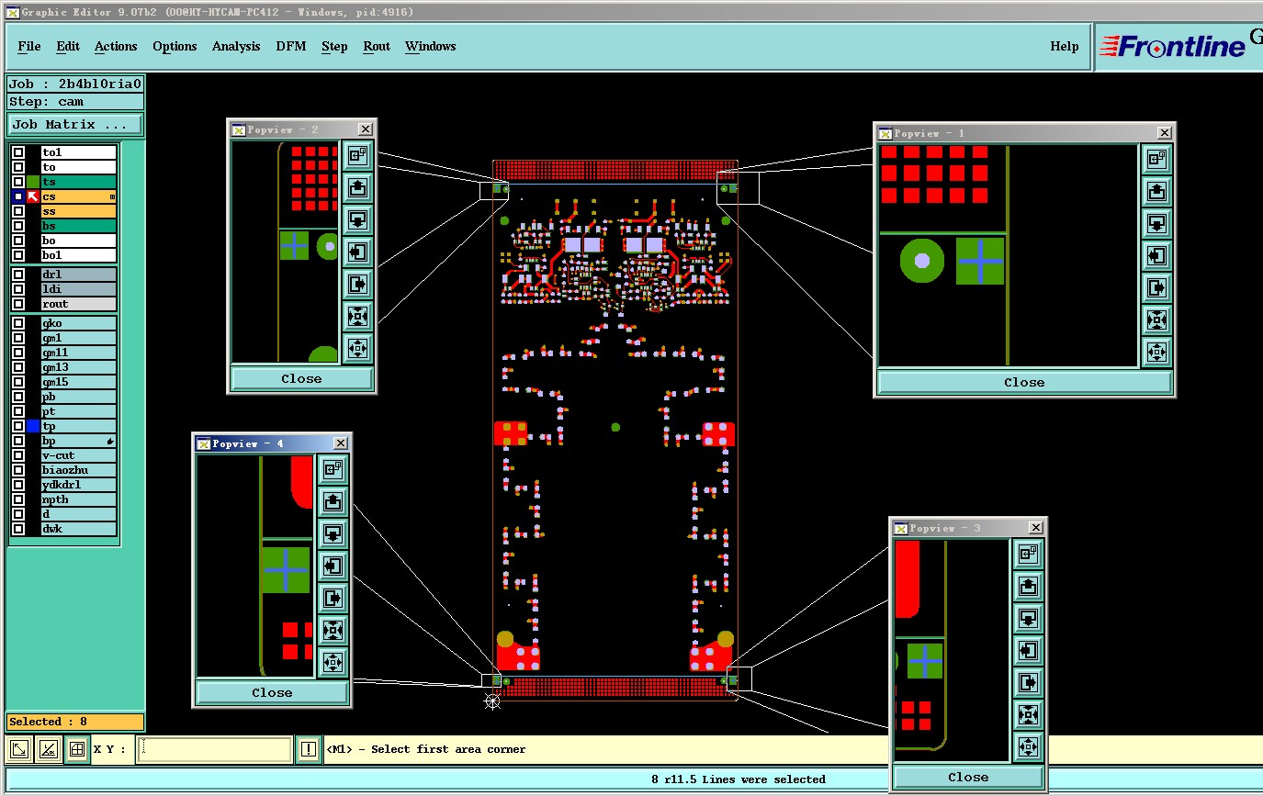
Task: Toggle display checkbox for layer drl
Action: [18, 275]
